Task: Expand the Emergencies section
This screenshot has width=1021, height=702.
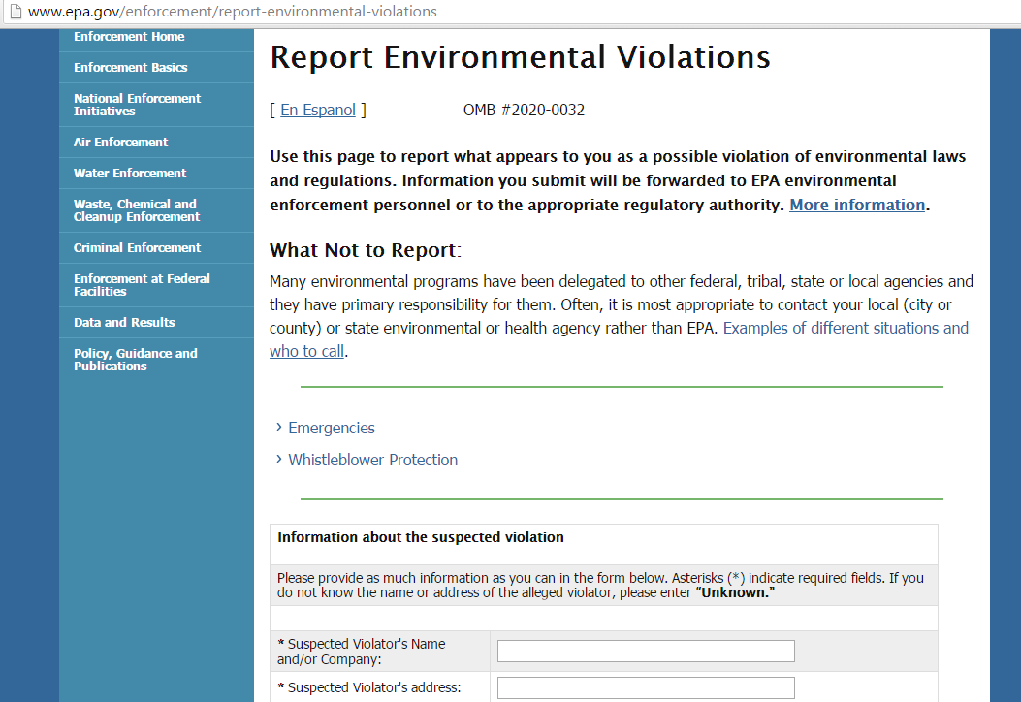Action: (331, 428)
